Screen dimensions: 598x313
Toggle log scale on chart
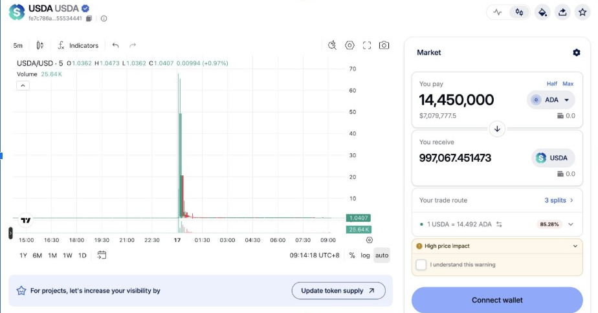tap(365, 255)
